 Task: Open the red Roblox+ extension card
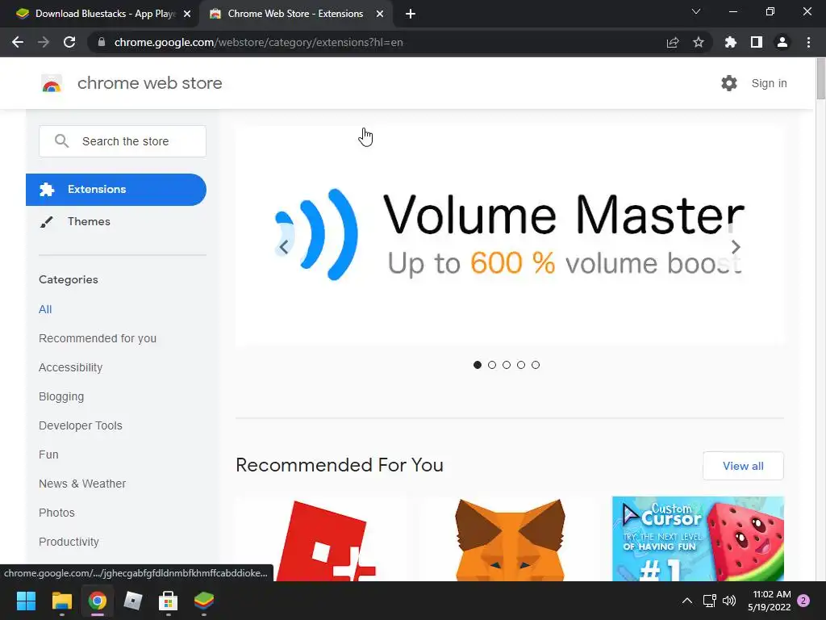[322, 538]
